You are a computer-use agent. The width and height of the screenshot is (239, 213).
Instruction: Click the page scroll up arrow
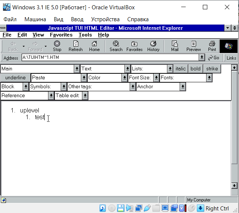point(234,68)
